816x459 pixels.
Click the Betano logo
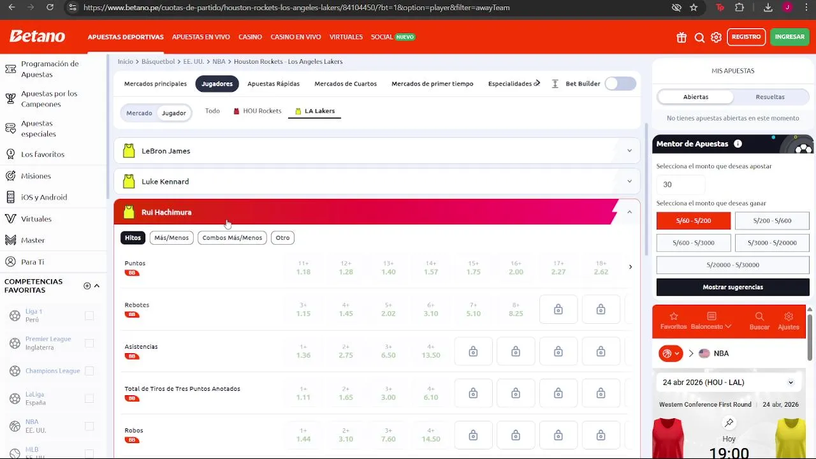(x=37, y=36)
